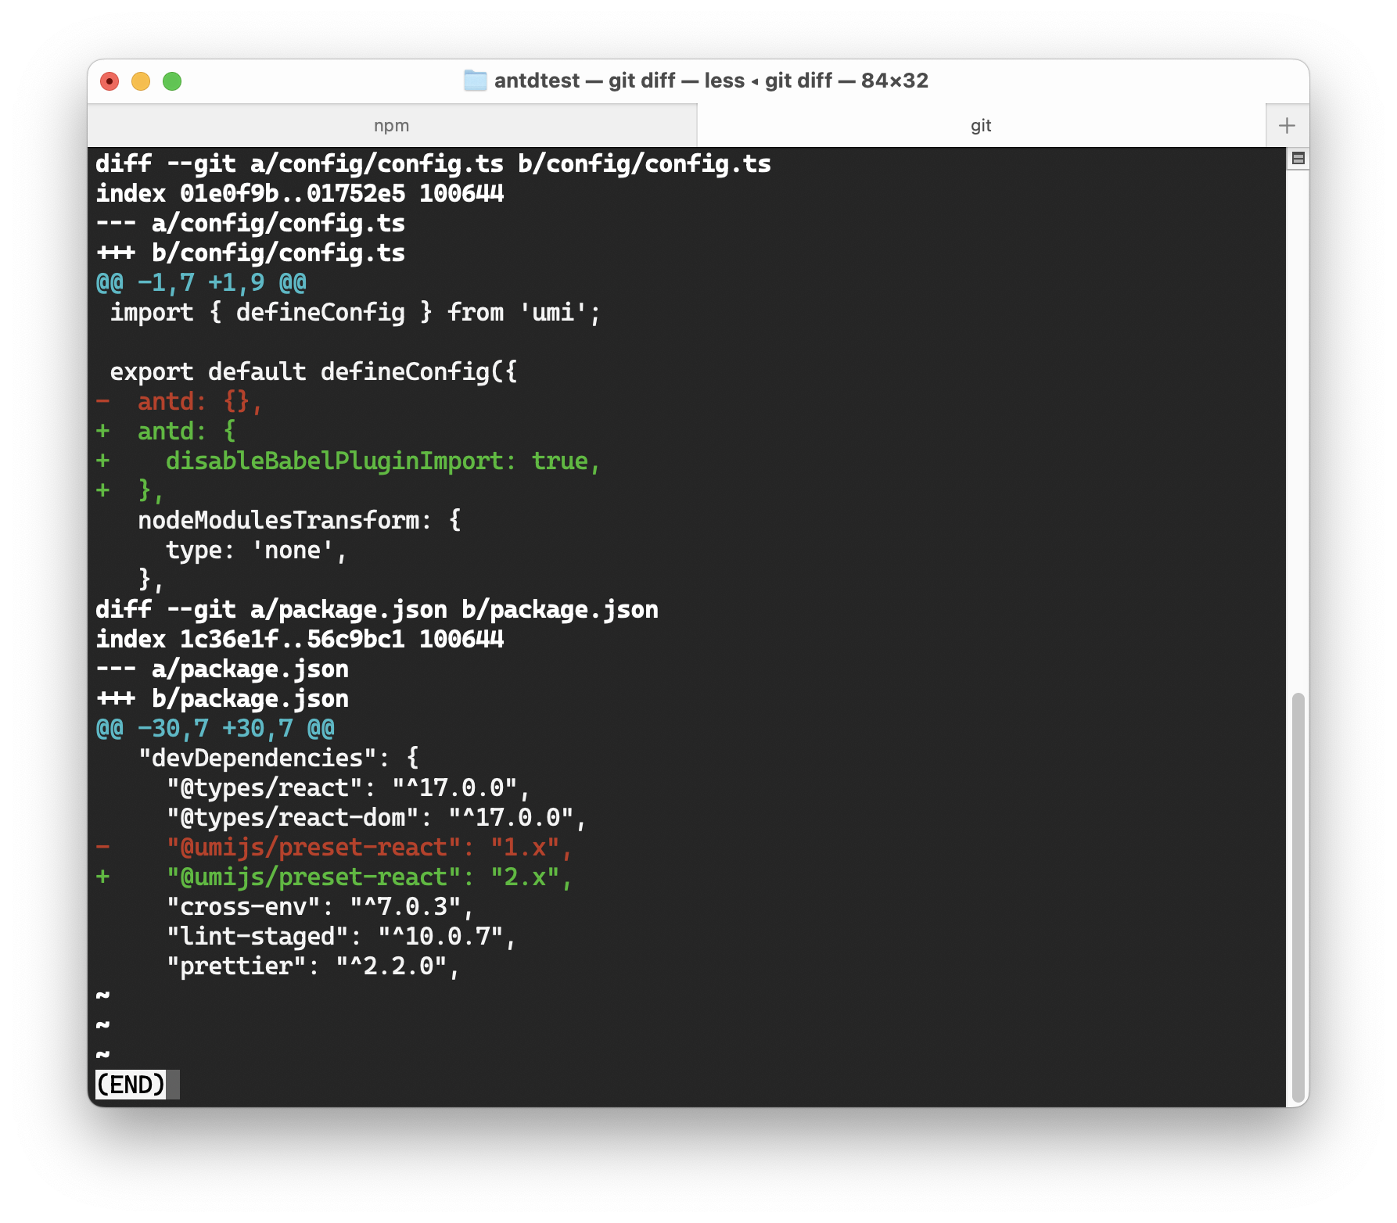Click the folder proxy icon in the title bar

(475, 80)
